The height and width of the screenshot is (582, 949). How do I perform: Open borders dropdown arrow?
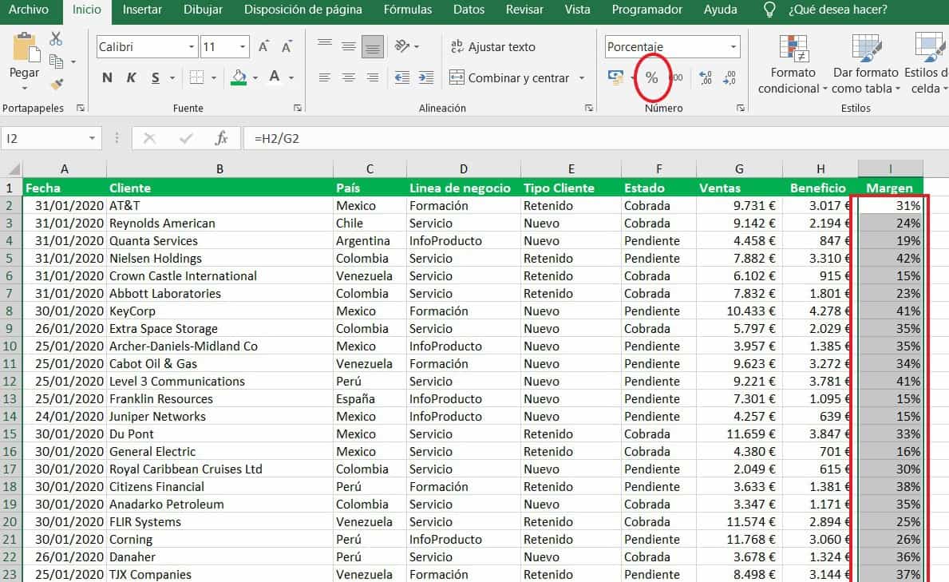[x=214, y=78]
